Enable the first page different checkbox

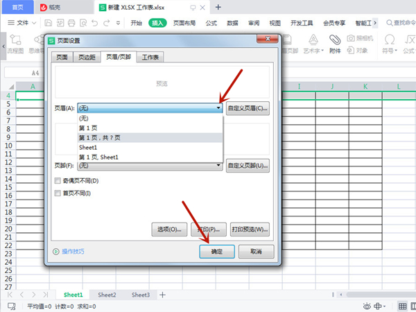tap(58, 193)
